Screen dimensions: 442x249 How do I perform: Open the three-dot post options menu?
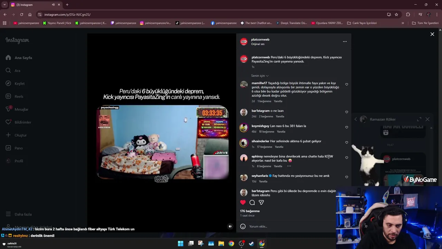[x=345, y=41]
